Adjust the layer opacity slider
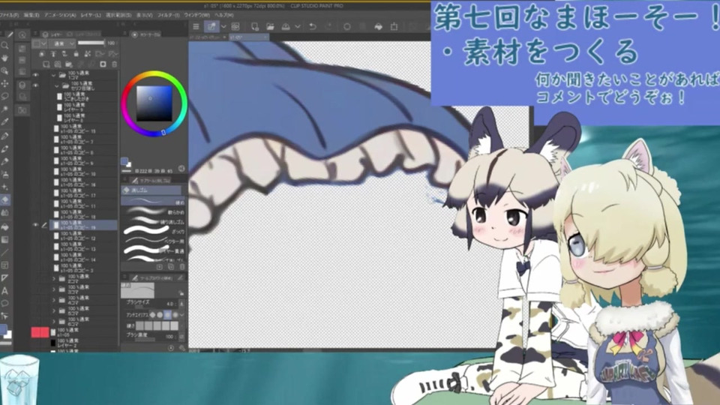Screen dimensions: 720x405 [91, 43]
